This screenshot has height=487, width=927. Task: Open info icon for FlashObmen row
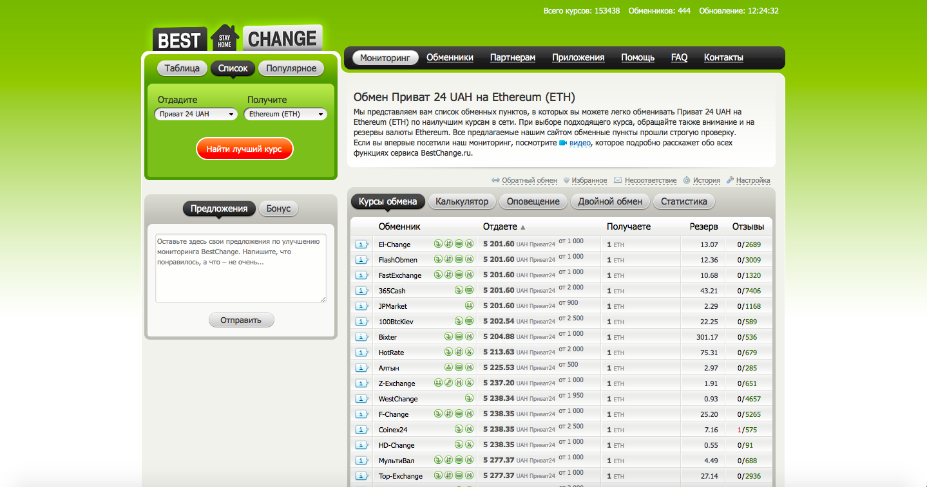362,260
